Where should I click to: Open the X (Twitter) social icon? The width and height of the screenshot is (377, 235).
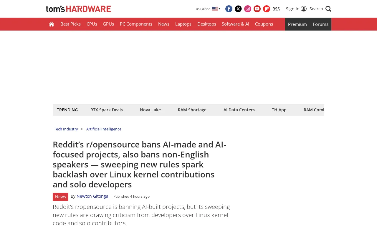click(238, 9)
